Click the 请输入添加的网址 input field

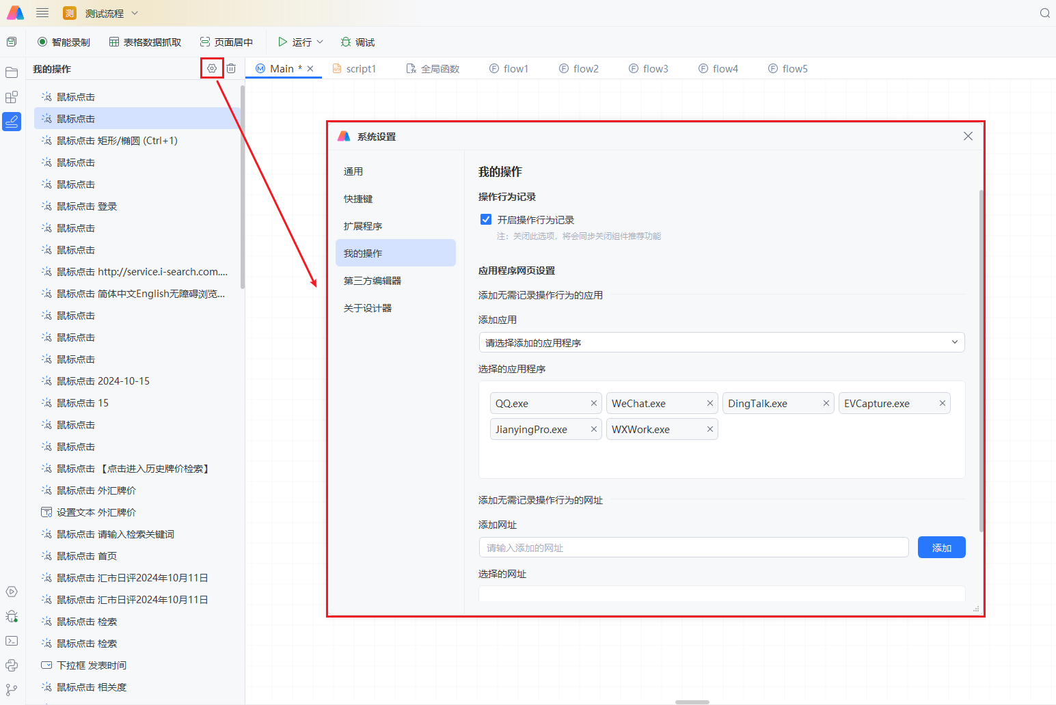click(693, 547)
